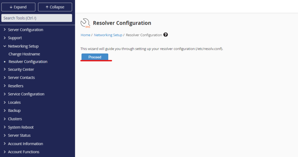Expand the System Reboot section

(x=21, y=127)
